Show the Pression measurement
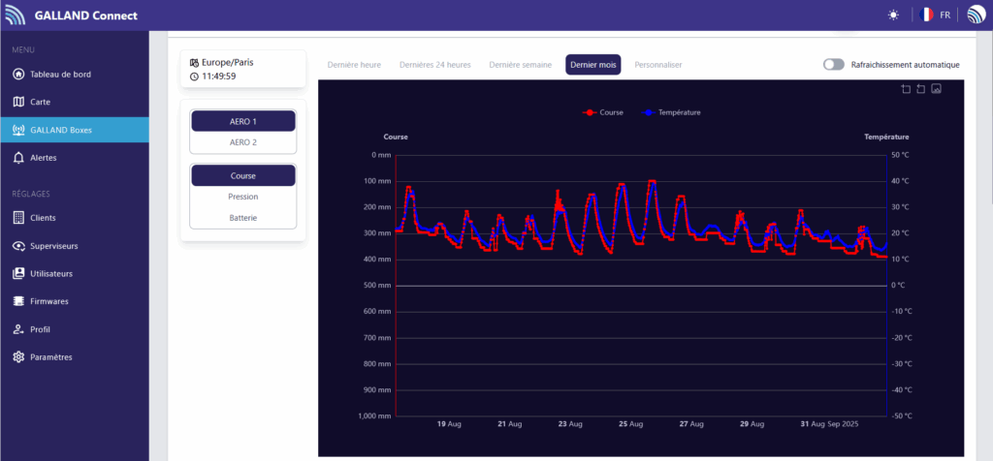 pos(243,197)
